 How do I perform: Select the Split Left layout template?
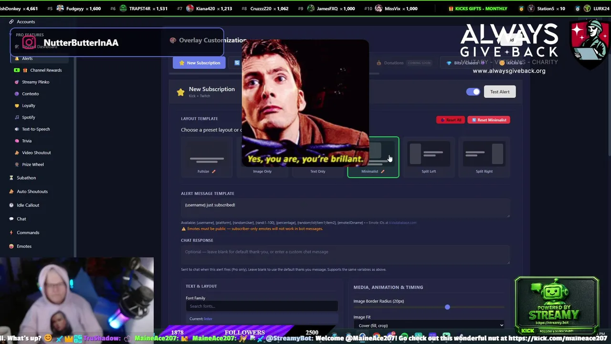point(429,158)
